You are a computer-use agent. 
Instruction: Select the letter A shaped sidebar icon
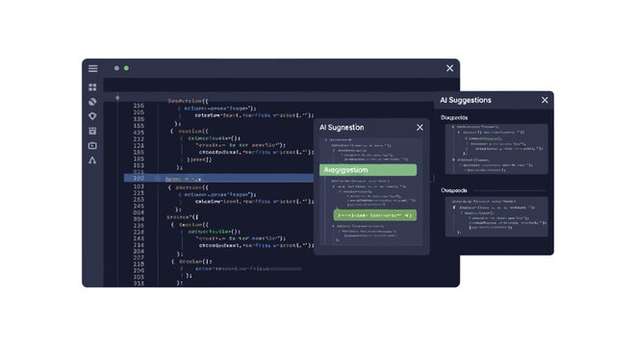click(x=92, y=161)
